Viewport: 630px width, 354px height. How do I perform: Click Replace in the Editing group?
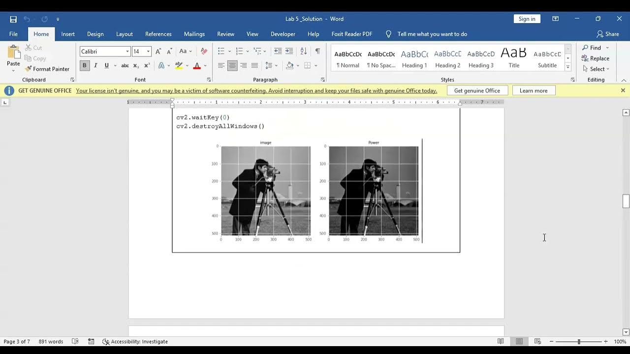pyautogui.click(x=596, y=59)
